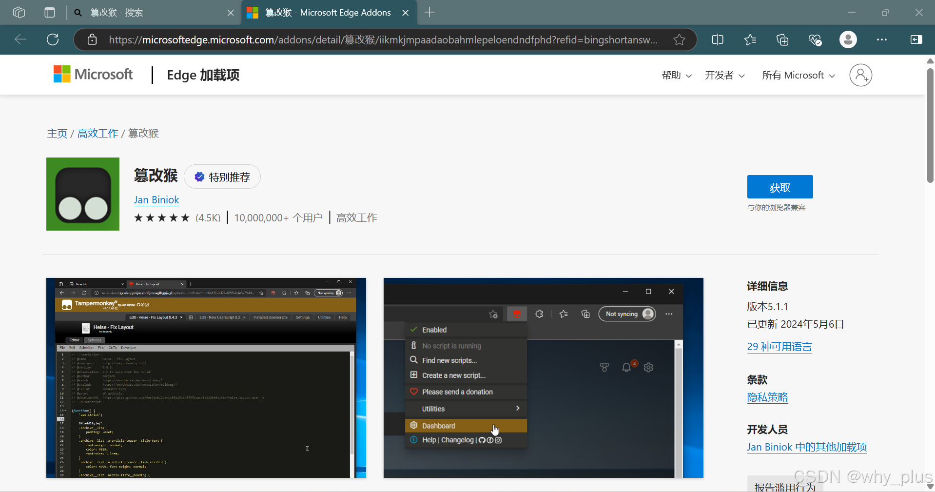The width and height of the screenshot is (935, 492).
Task: Click 获取 to install extension
Action: tap(780, 187)
